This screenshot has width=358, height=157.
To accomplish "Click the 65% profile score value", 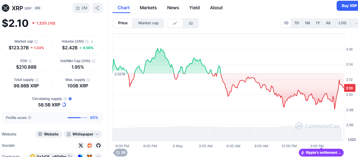I will click(94, 118).
